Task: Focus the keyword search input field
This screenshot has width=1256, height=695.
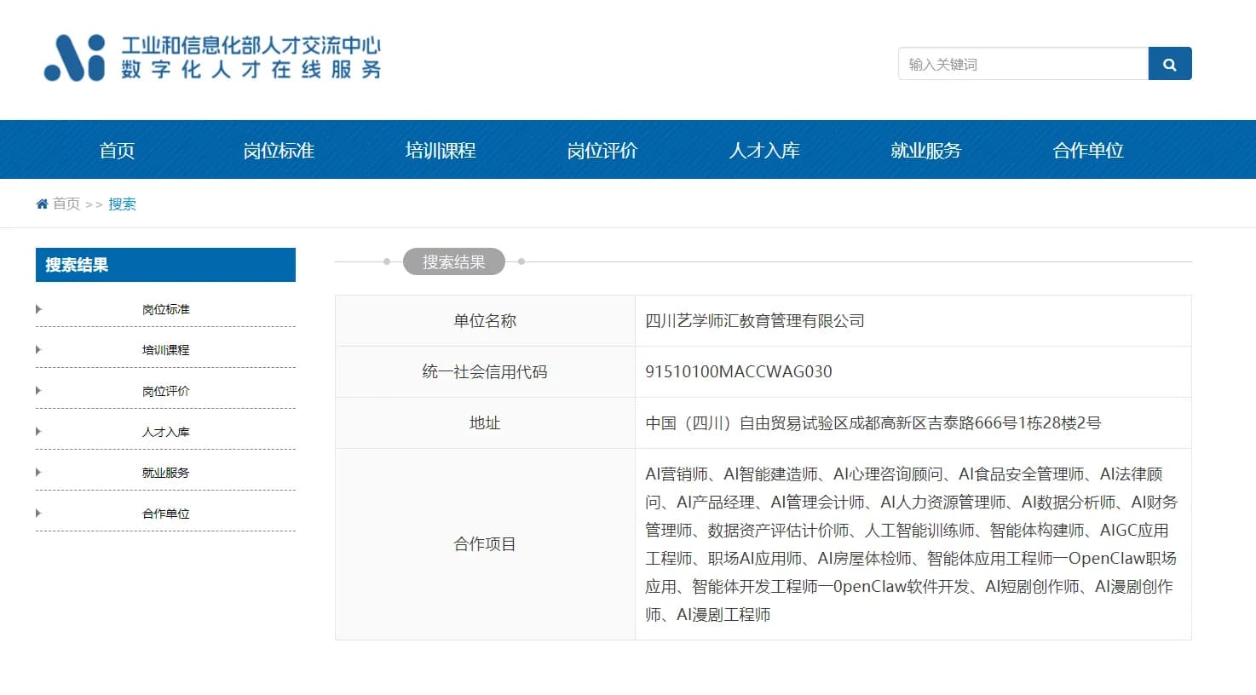Action: 1023,64
